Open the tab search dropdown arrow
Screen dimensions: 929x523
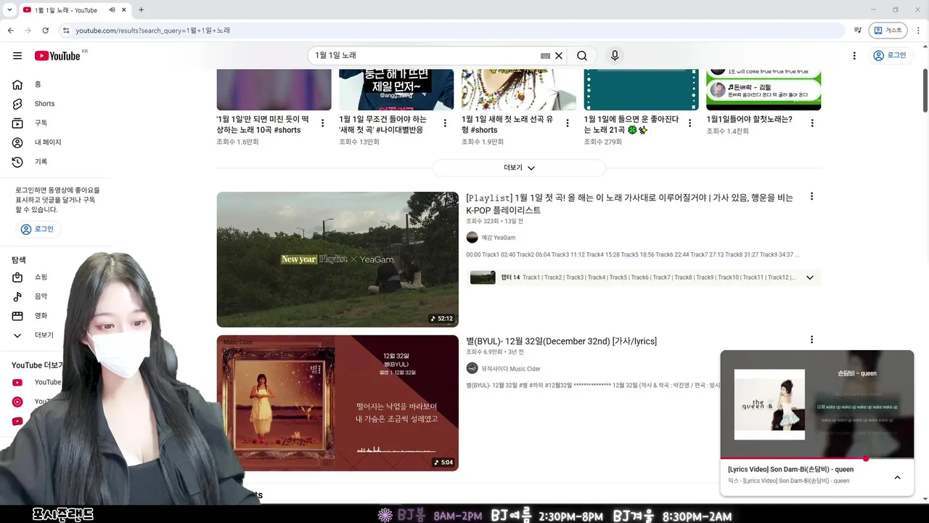(x=9, y=10)
